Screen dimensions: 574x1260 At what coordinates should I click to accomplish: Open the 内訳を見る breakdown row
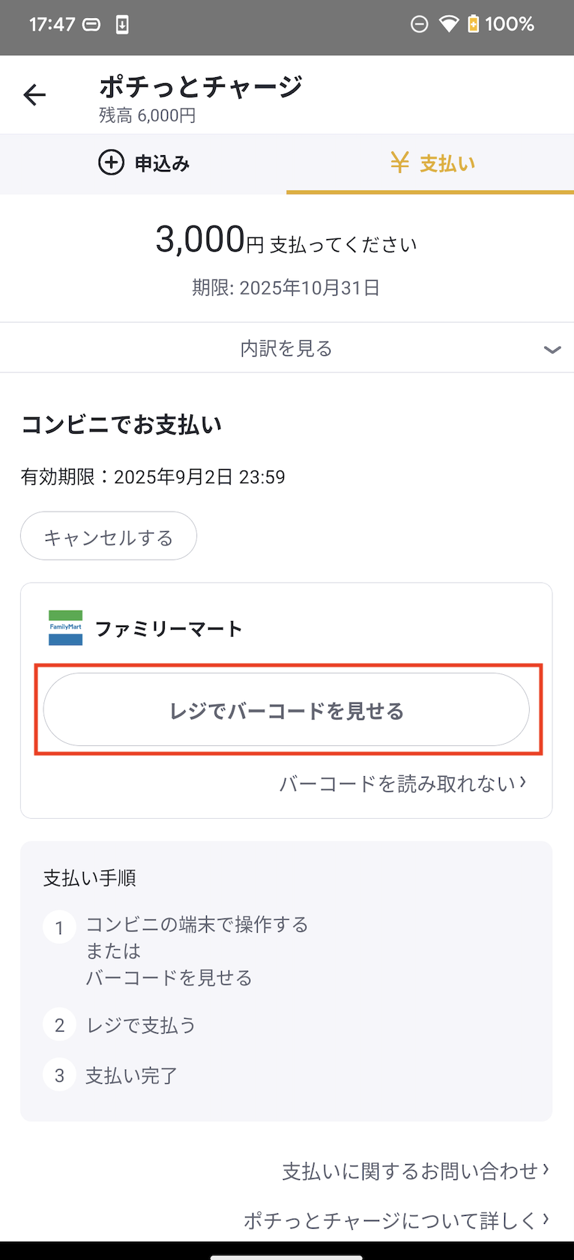click(x=286, y=348)
